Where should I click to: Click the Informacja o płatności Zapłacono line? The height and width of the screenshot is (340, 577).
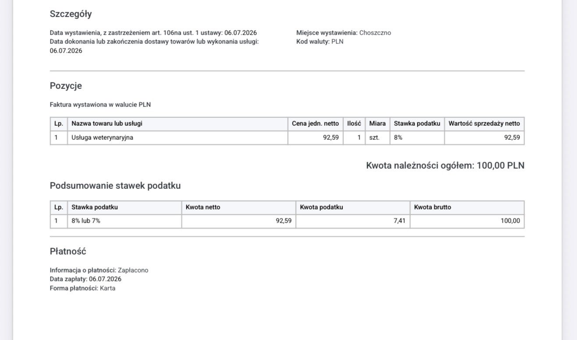[99, 270]
